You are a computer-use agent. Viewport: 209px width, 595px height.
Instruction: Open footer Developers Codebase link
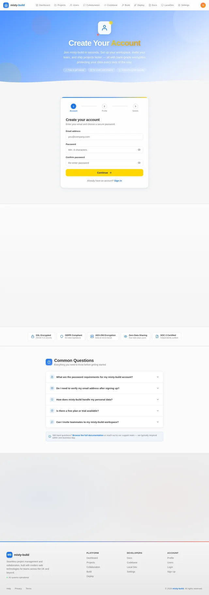click(132, 562)
